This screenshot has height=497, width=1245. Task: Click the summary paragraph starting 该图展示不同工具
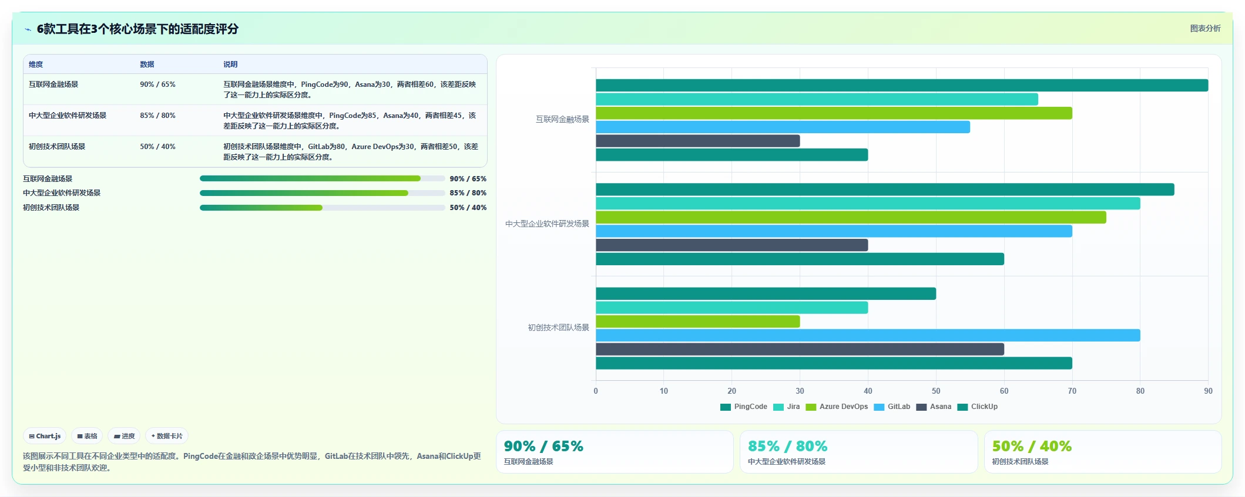252,462
